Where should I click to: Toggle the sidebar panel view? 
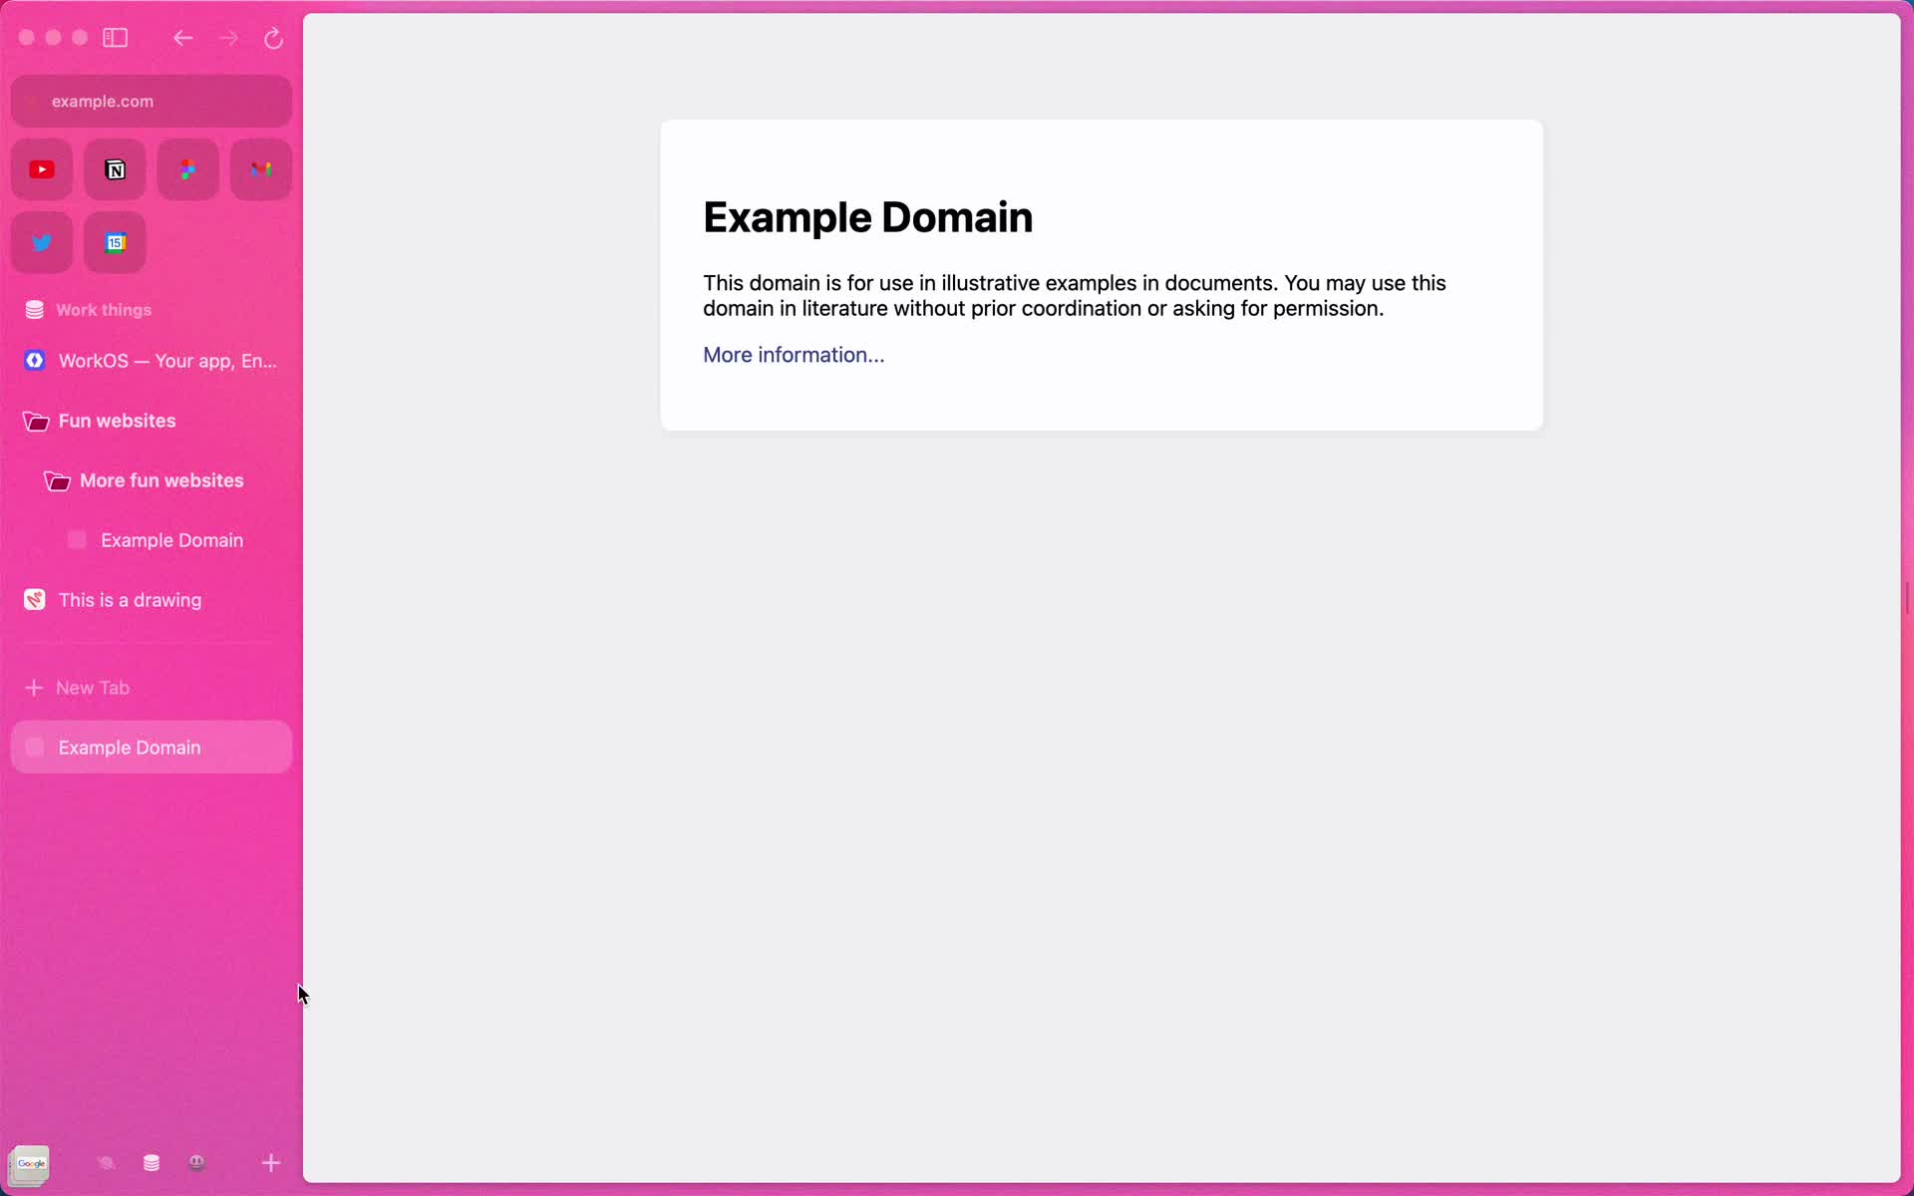(x=117, y=37)
